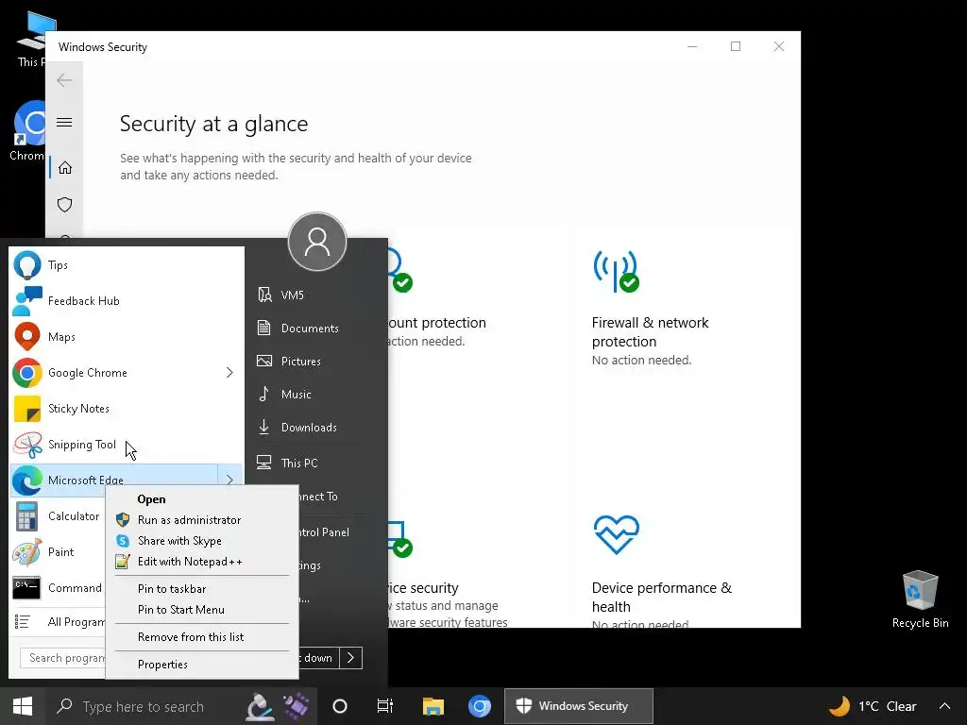Click the Security at a glance heading

(213, 124)
